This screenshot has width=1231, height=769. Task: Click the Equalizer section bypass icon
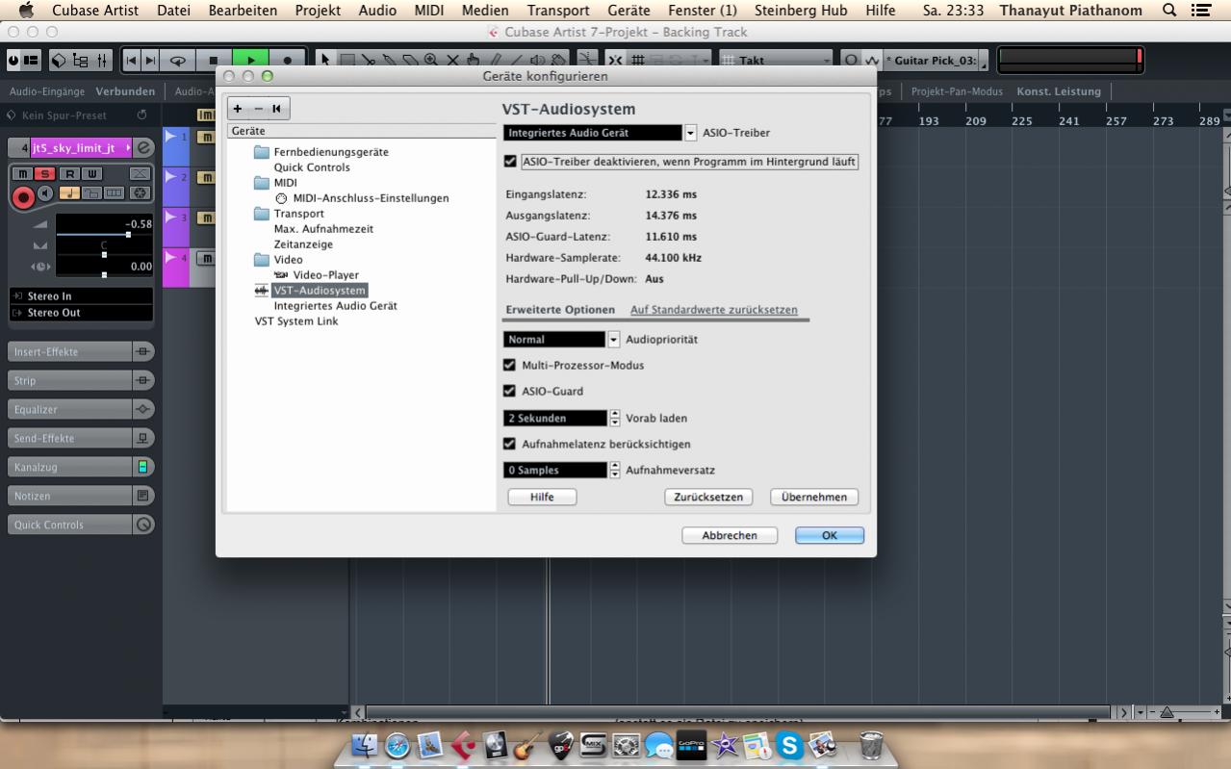[x=143, y=409]
